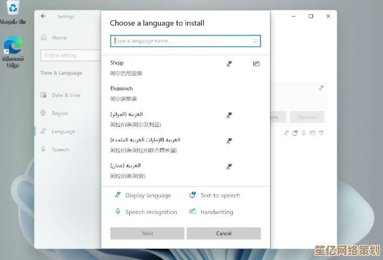This screenshot has width=383, height=260.
Task: Click the back arrow in Settings
Action: coord(43,16)
